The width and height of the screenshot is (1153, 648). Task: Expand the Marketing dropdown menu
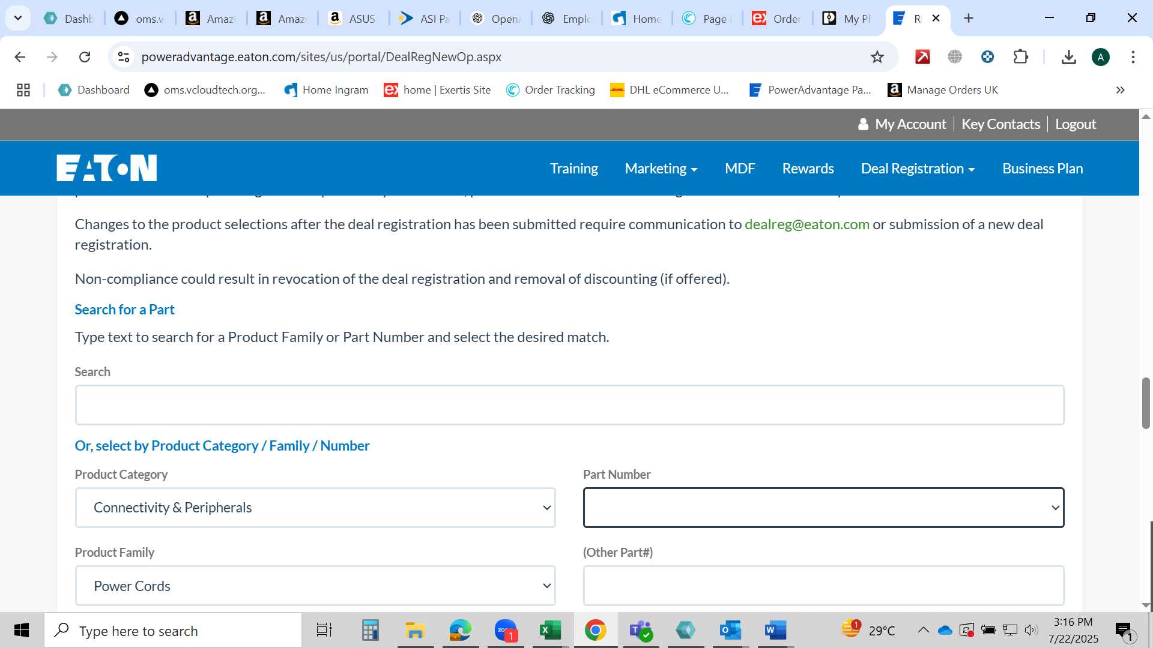661,169
